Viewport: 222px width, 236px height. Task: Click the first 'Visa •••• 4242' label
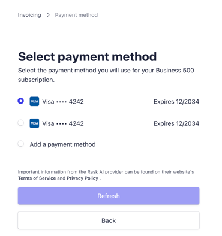click(63, 102)
